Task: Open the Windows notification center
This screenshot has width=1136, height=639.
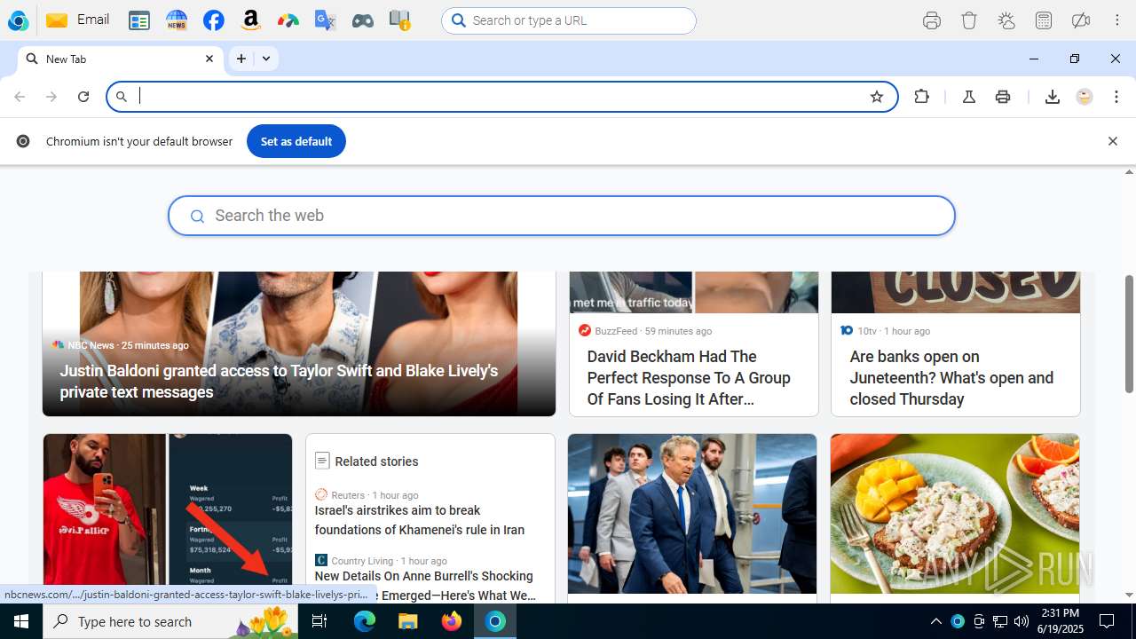Action: pos(1107,621)
